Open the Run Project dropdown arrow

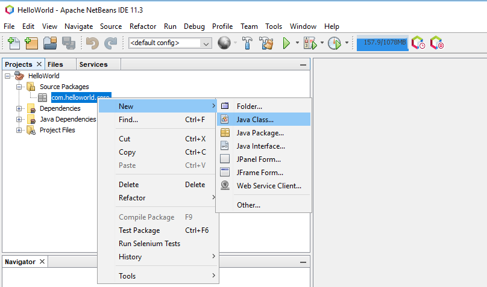pos(297,43)
